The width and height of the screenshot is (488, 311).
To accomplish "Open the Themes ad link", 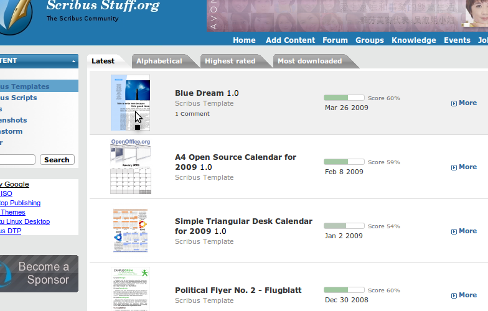I will pyautogui.click(x=12, y=212).
